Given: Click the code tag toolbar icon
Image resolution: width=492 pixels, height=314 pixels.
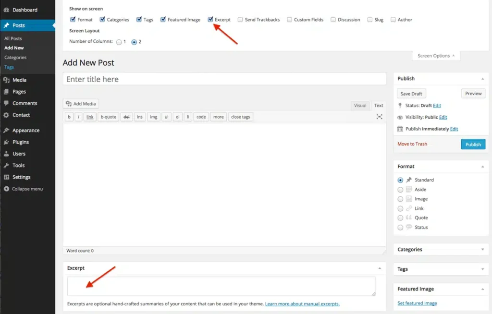Looking at the screenshot, I should tap(201, 117).
